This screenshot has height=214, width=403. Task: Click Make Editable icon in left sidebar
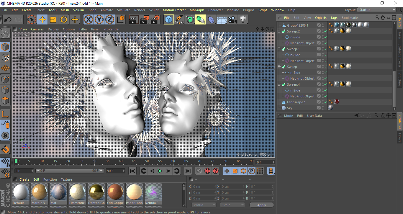[5, 33]
